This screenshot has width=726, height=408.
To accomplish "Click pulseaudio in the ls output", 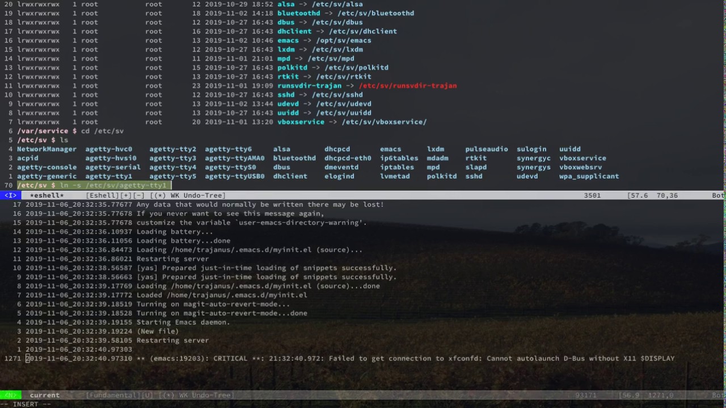I will point(487,149).
